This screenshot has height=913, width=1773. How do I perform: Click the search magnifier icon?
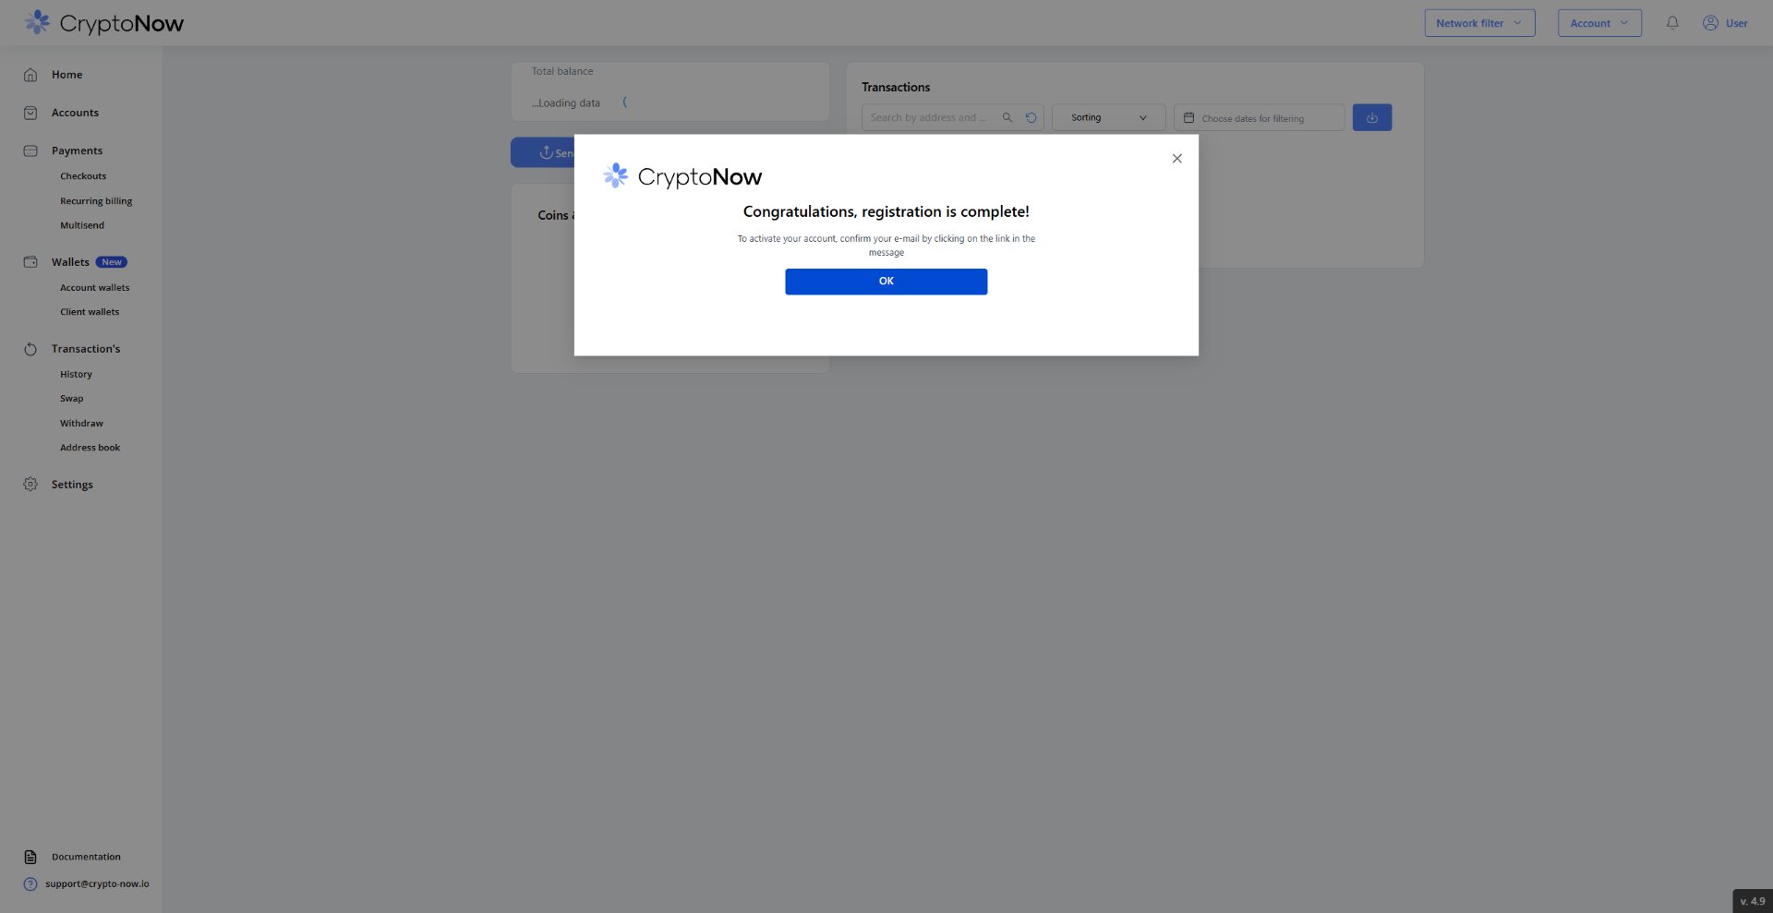[1007, 117]
